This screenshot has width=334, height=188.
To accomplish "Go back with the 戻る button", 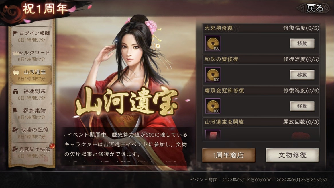I will pyautogui.click(x=314, y=9).
